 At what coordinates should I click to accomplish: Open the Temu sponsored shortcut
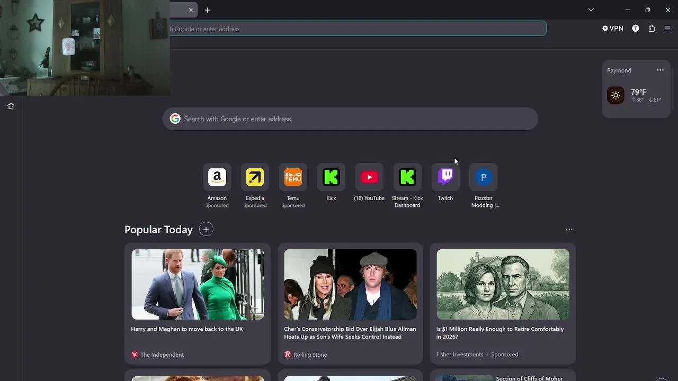point(293,177)
